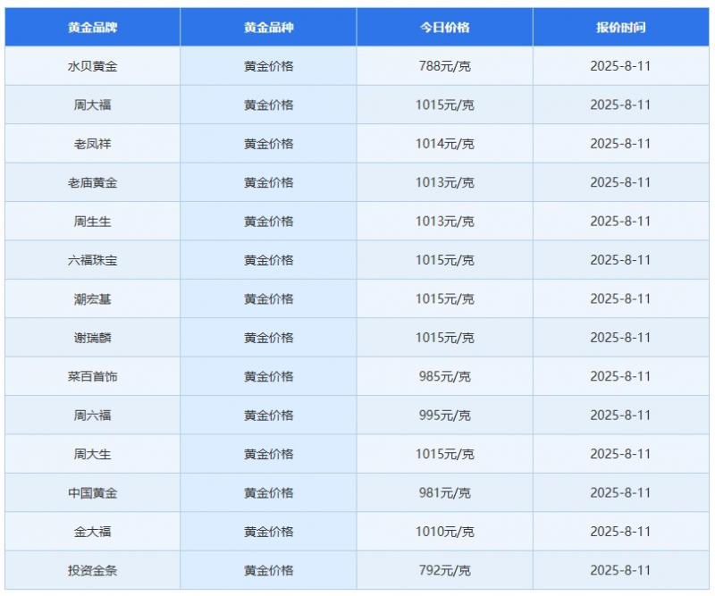Click 2025-8-11 date in 周生生 row
This screenshot has width=715, height=596.
pos(620,222)
